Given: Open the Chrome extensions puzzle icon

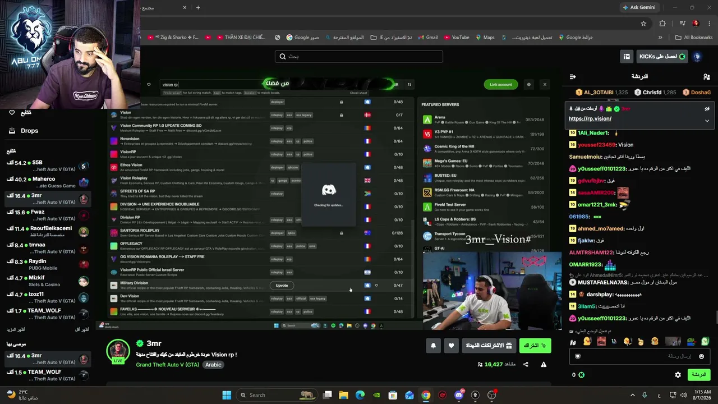Looking at the screenshot, I should [662, 24].
